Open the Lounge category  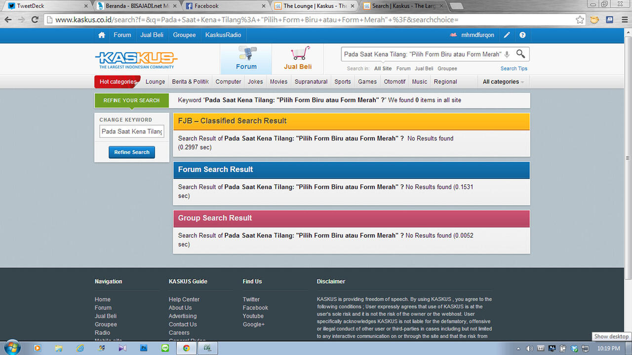pos(155,82)
